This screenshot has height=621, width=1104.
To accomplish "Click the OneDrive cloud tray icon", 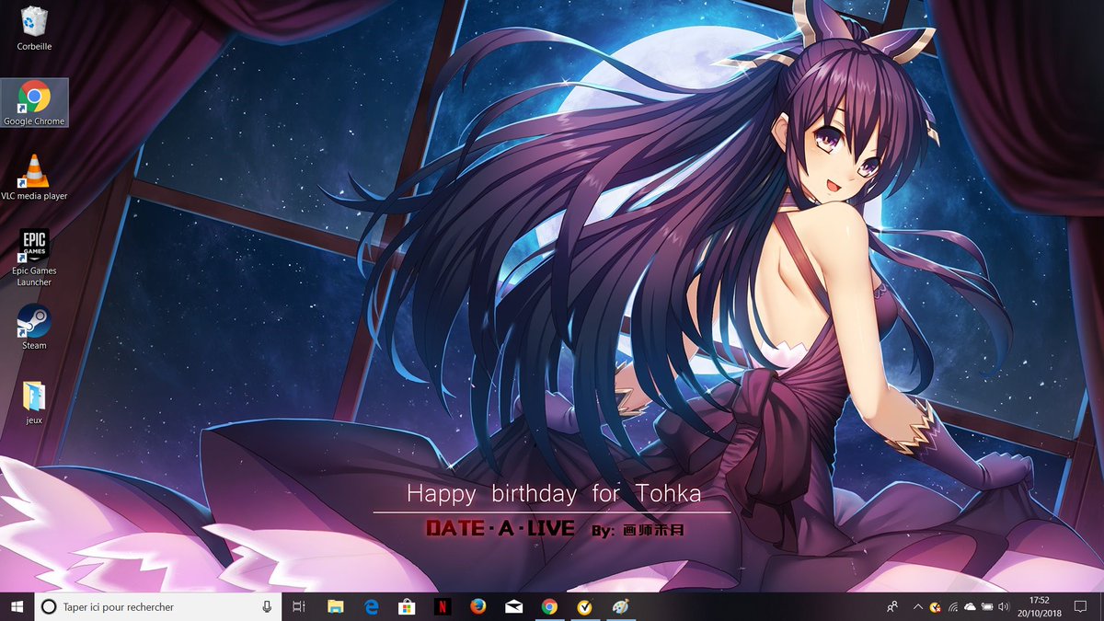I will click(969, 606).
